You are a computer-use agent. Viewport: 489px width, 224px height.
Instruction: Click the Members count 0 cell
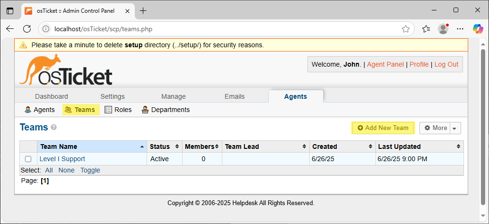coord(202,159)
